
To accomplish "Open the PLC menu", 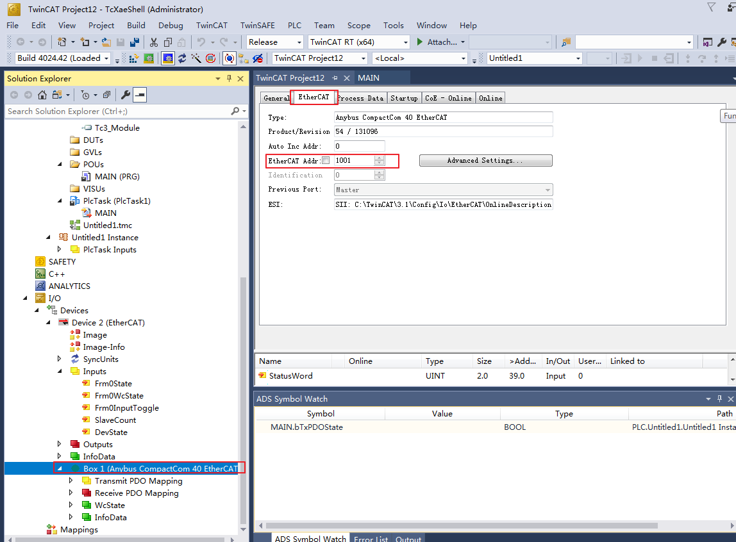I will pyautogui.click(x=294, y=26).
